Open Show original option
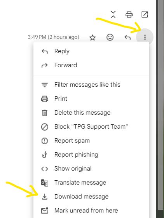This screenshot has height=218, width=164. [x=91, y=169]
